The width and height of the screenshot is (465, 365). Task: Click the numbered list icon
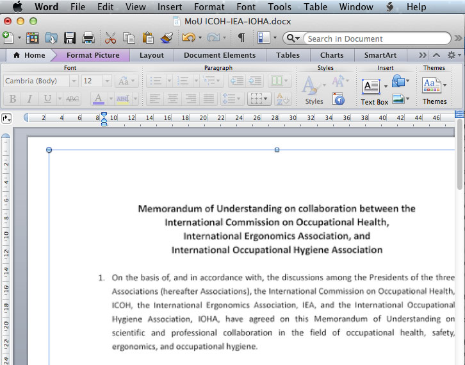(183, 81)
